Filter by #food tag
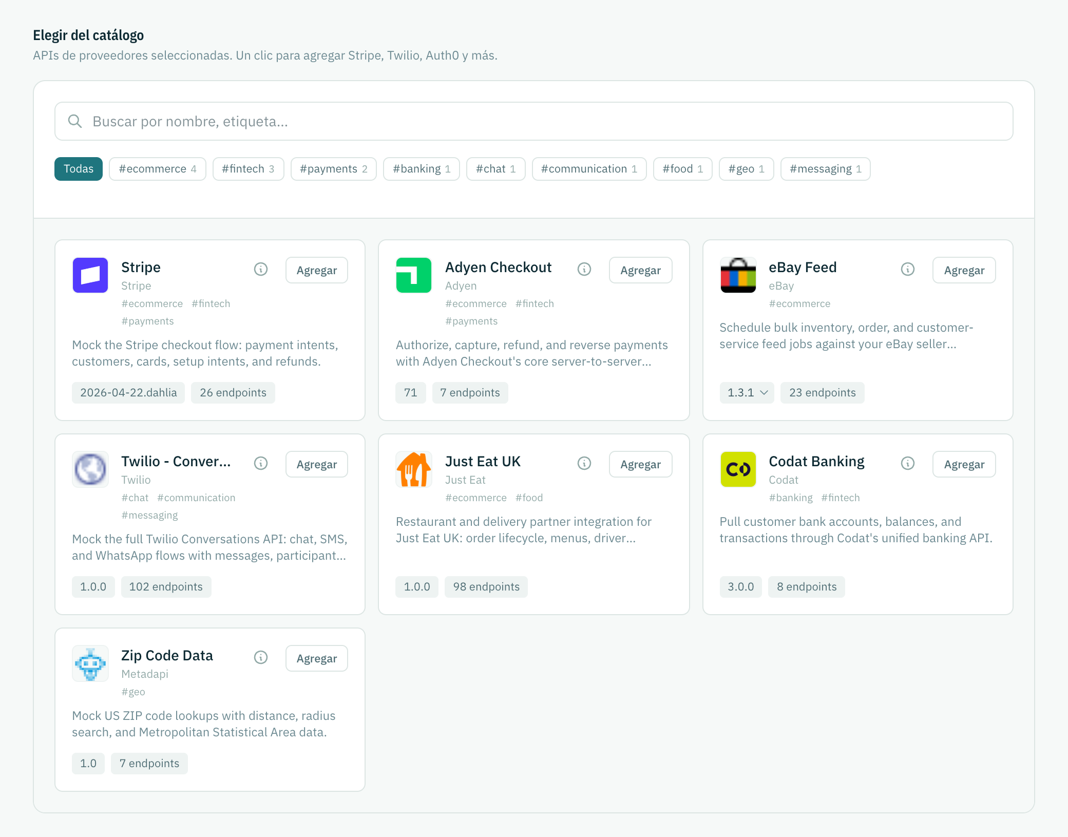Screen dimensions: 1068x837 coord(683,169)
